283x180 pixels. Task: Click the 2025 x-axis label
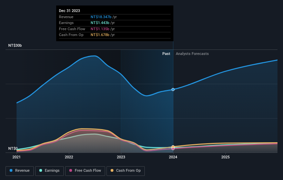tap(225, 157)
